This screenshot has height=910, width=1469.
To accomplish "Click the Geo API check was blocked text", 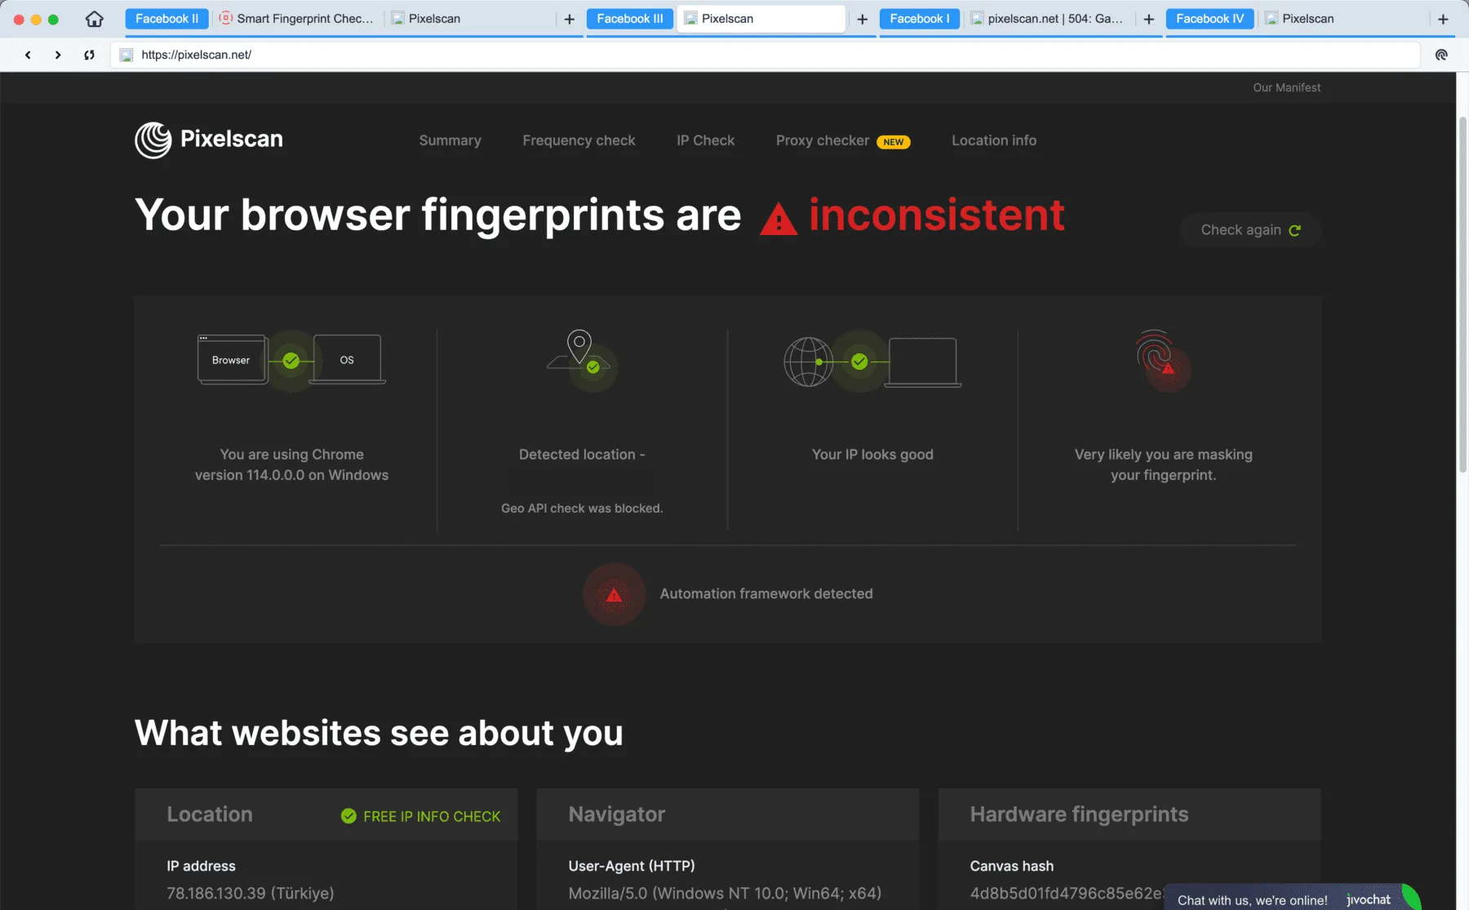I will tap(582, 508).
